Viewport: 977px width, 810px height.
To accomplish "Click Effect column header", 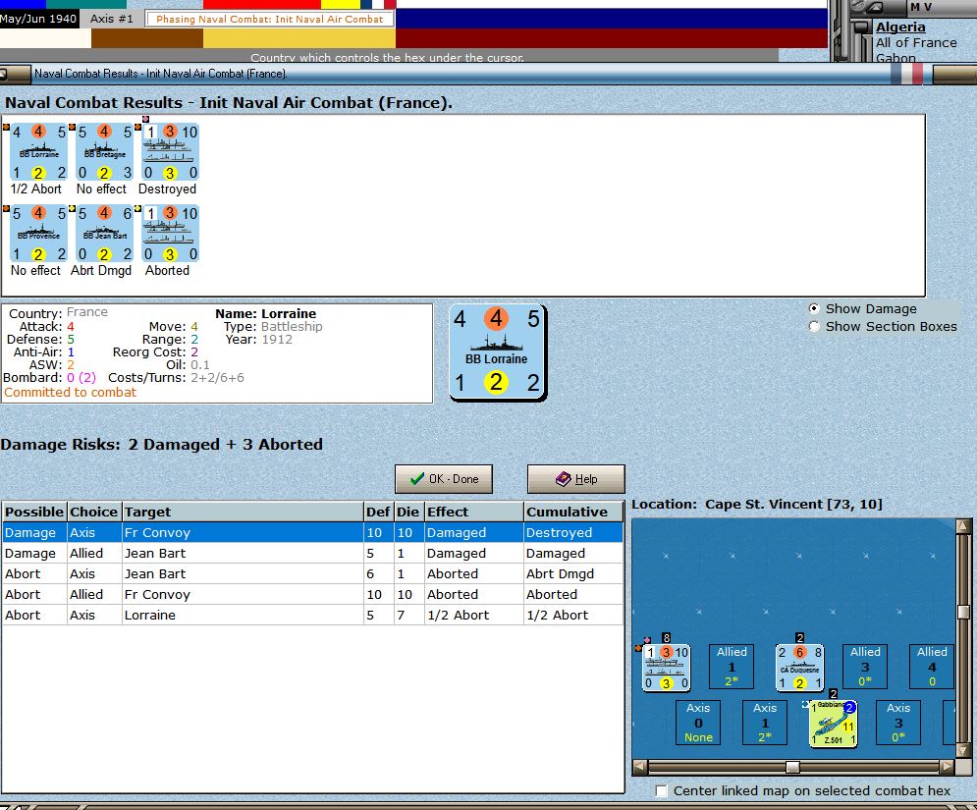I will tap(473, 512).
